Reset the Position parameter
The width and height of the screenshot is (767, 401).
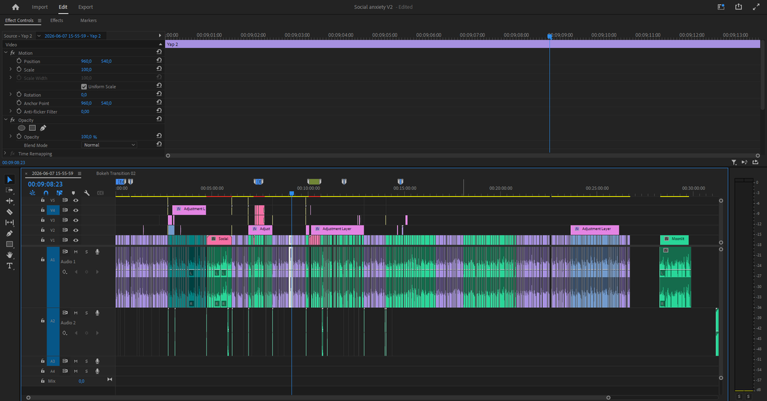pyautogui.click(x=159, y=61)
